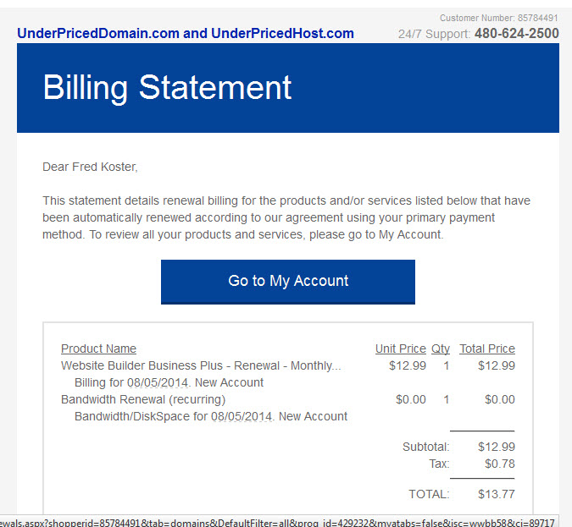Click the 08/05/2014 date in Bandwidth/DiskSpace line
This screenshot has height=527, width=572.
point(242,416)
